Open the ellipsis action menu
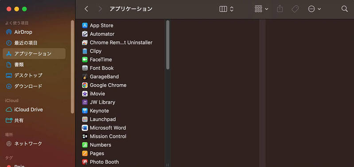 pos(314,9)
